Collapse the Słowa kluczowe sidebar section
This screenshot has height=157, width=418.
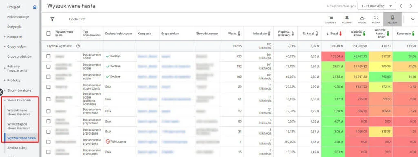tap(5, 101)
